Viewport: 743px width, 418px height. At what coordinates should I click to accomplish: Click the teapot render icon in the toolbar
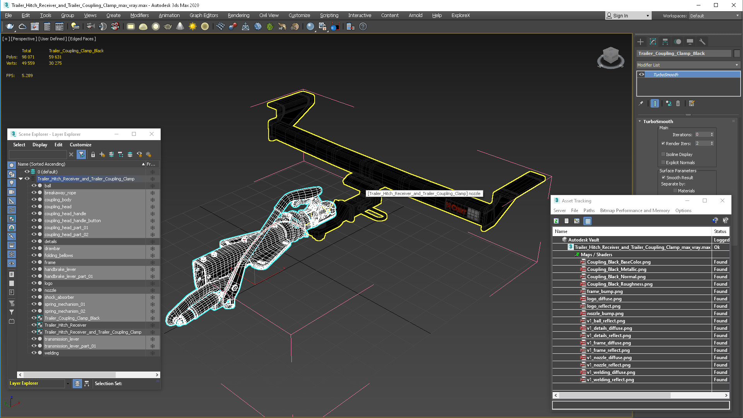click(10, 26)
